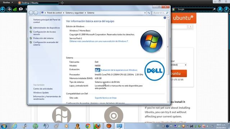Viewport: 230px width, 129px height.
Task: Click Panel de control breadcrumb
Action: [x=54, y=13]
